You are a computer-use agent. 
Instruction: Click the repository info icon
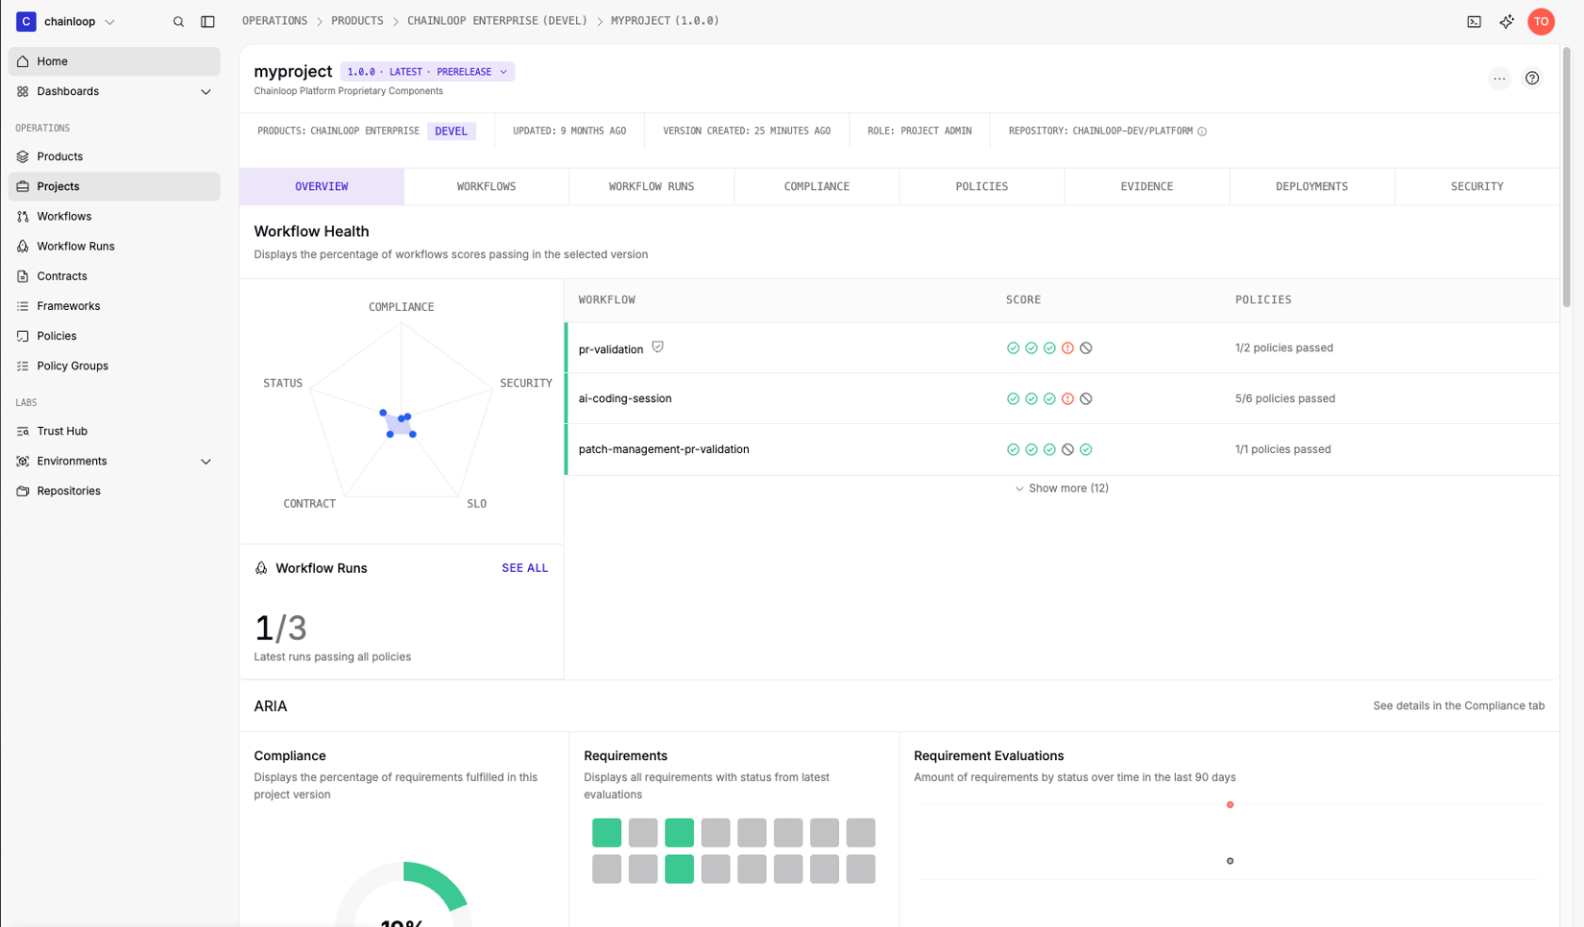click(1202, 131)
